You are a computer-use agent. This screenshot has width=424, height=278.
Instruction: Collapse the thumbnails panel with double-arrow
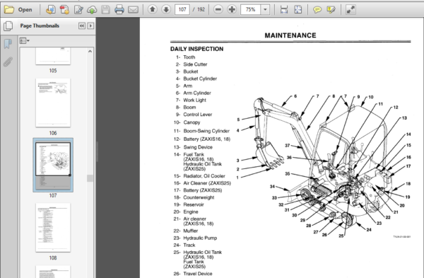(x=82, y=25)
